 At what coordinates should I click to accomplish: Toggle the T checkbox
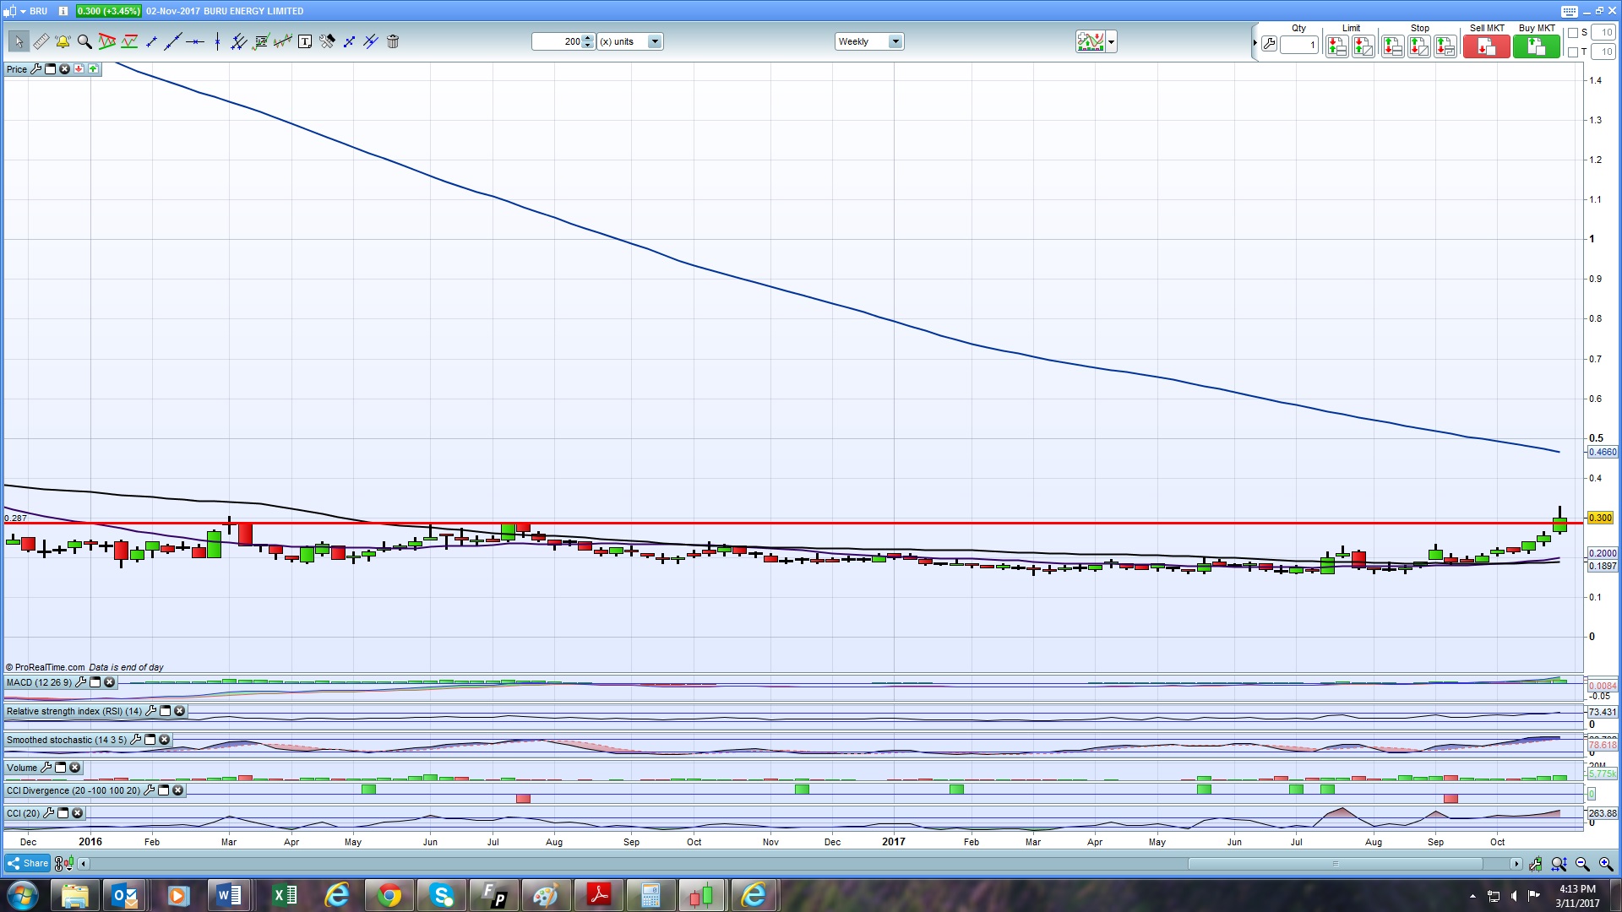click(1572, 52)
